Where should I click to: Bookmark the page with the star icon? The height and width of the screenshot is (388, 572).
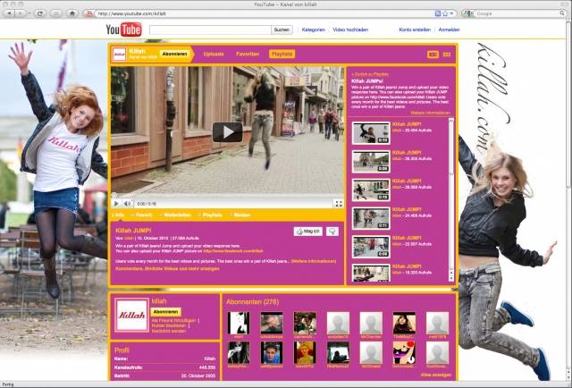[x=445, y=13]
